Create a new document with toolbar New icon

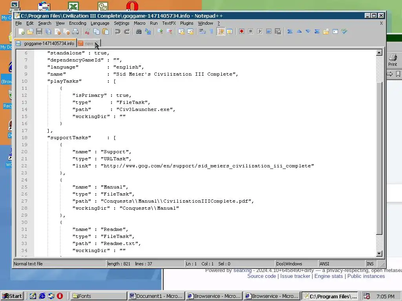tap(21, 31)
